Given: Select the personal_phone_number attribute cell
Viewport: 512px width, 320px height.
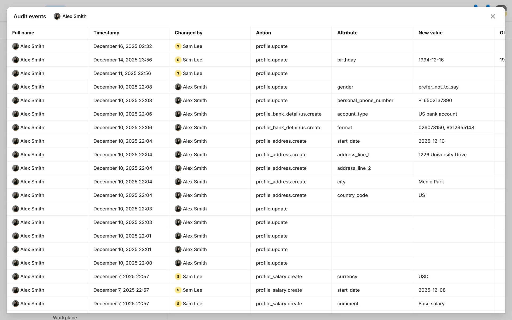Looking at the screenshot, I should (365, 101).
